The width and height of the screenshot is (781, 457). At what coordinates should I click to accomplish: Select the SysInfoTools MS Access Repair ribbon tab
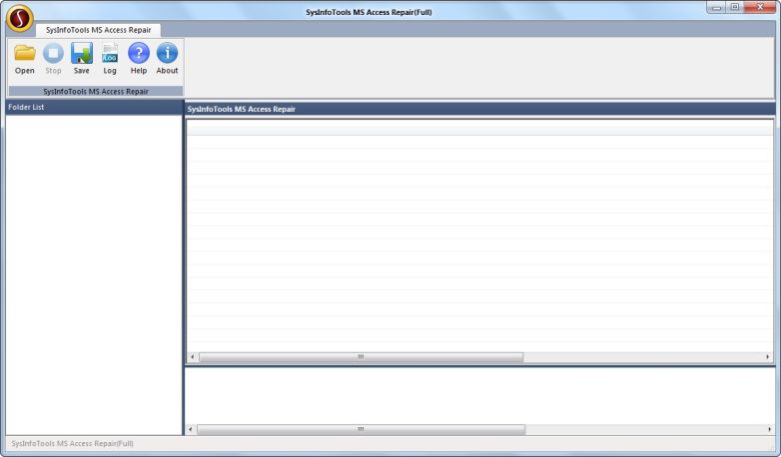tap(98, 30)
